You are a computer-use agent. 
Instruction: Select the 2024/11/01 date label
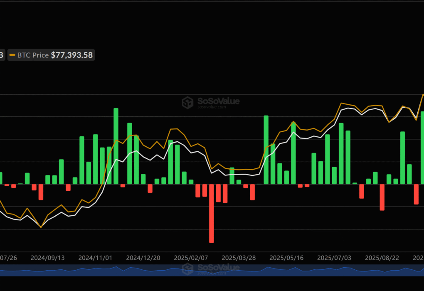pos(95,258)
